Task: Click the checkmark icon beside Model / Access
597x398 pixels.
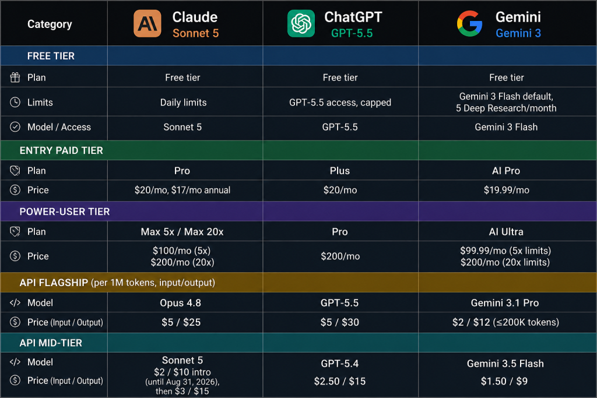Action: pos(15,127)
